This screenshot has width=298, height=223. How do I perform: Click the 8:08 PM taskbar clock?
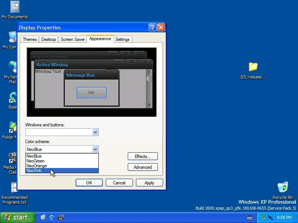pyautogui.click(x=284, y=217)
